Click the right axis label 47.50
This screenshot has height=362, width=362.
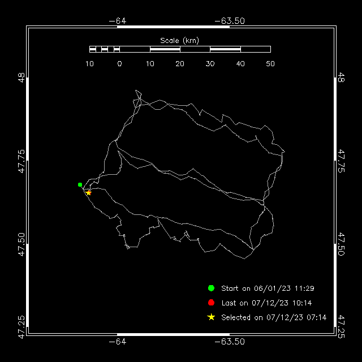[x=341, y=244]
